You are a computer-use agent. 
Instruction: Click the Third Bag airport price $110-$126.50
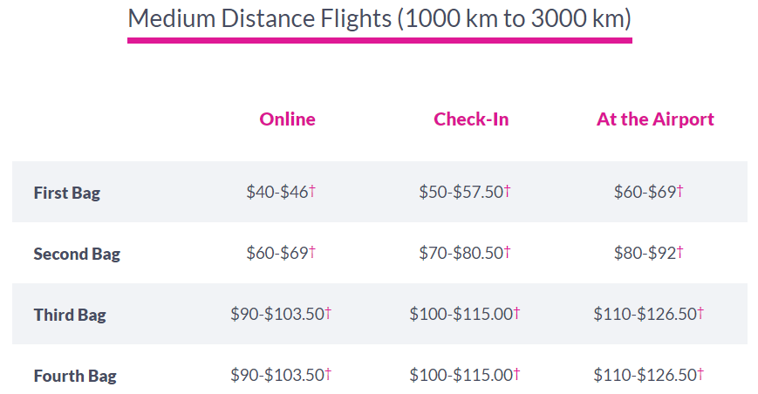645,314
